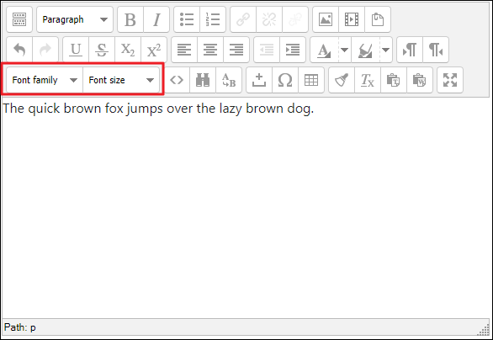The width and height of the screenshot is (493, 340).
Task: Align text left
Action: pyautogui.click(x=184, y=50)
